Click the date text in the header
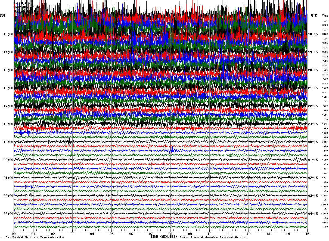 coord(23,3)
